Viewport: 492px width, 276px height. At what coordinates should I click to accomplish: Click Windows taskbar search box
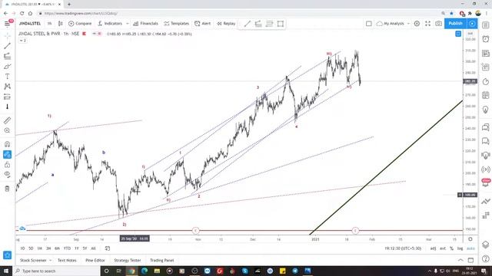click(56, 271)
